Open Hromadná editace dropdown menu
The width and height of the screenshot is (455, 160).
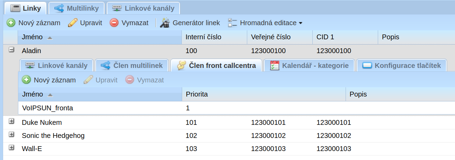pos(265,23)
